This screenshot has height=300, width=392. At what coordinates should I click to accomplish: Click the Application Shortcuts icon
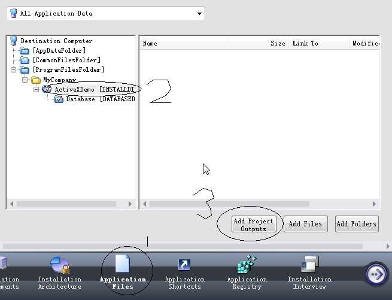pos(184,265)
